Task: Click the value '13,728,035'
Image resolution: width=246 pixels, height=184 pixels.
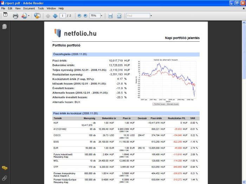Action: pyautogui.click(x=116, y=65)
